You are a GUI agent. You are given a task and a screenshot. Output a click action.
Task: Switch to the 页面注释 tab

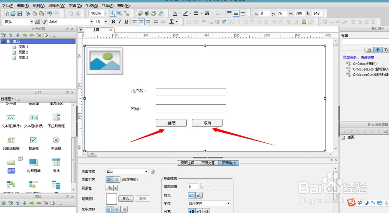pos(187,163)
